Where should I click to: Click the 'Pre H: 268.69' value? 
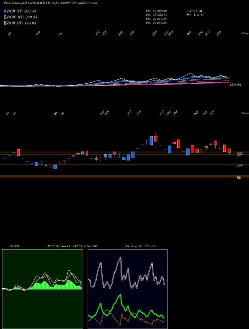[156, 15]
